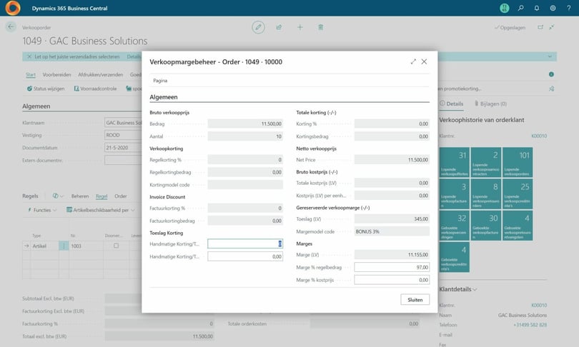The width and height of the screenshot is (579, 347).
Task: Click the Kortingmodel code field
Action: [245, 184]
